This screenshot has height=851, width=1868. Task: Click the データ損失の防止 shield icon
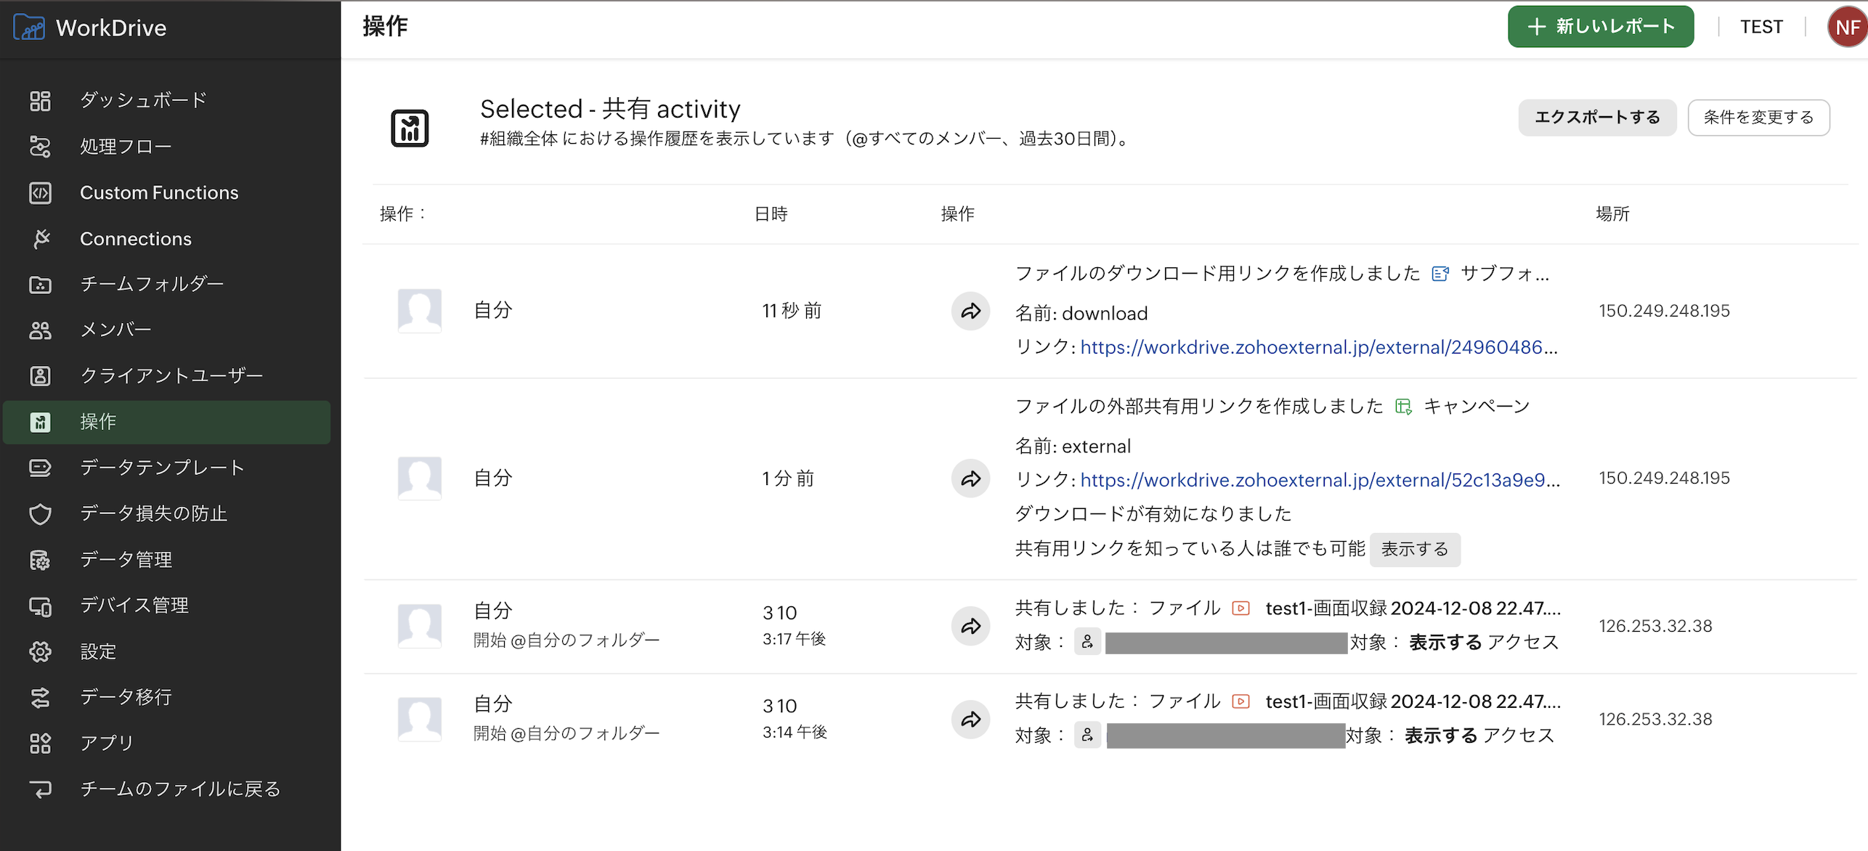click(x=40, y=514)
